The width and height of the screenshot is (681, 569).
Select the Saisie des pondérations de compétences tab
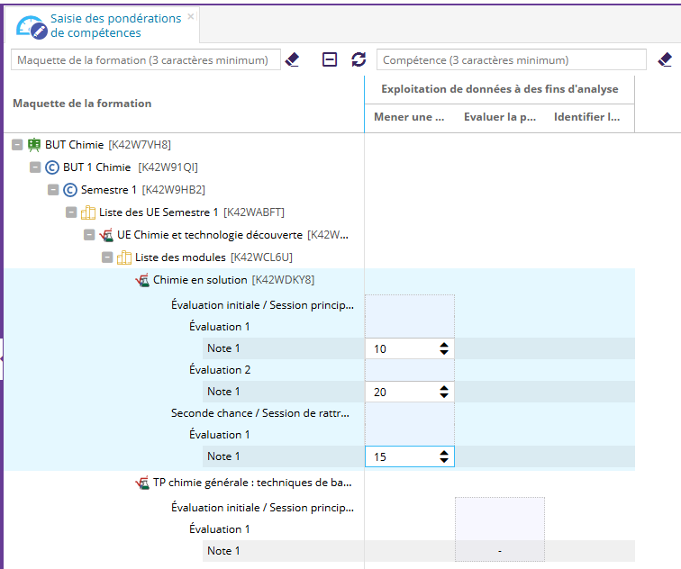click(x=95, y=25)
